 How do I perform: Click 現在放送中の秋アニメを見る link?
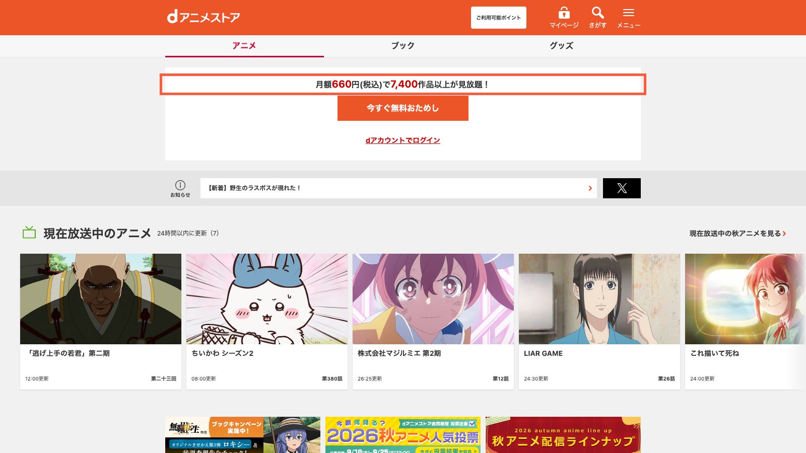[737, 234]
